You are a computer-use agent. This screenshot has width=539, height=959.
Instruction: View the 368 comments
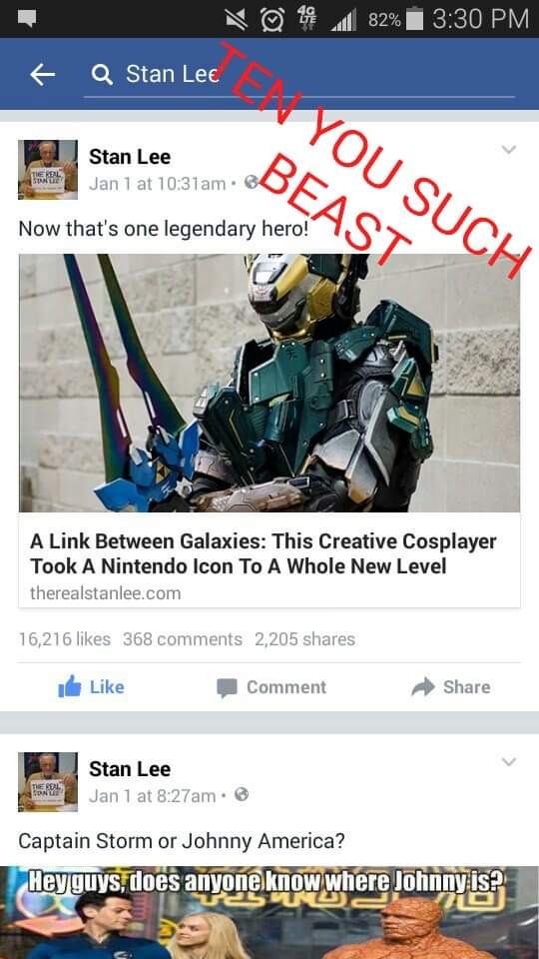[183, 639]
